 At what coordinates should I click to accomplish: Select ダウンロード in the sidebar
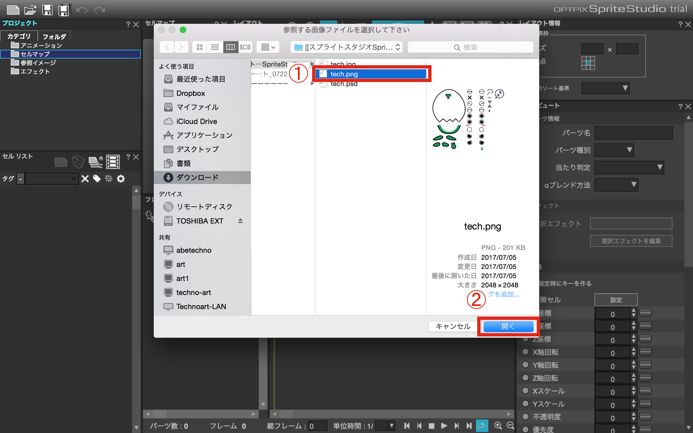point(197,178)
